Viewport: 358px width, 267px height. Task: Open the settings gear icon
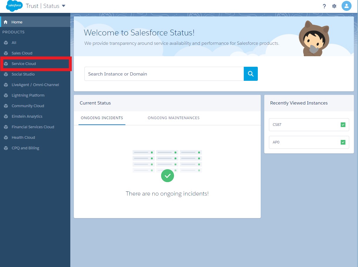[334, 6]
